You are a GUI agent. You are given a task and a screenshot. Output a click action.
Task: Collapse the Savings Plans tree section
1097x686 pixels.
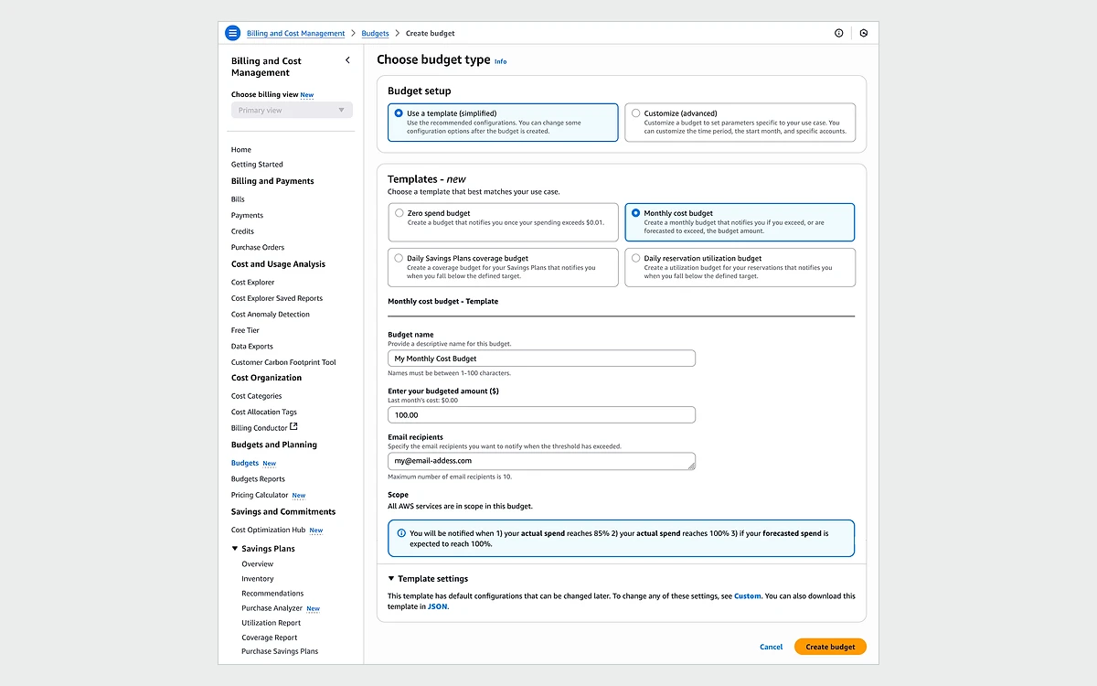235,549
